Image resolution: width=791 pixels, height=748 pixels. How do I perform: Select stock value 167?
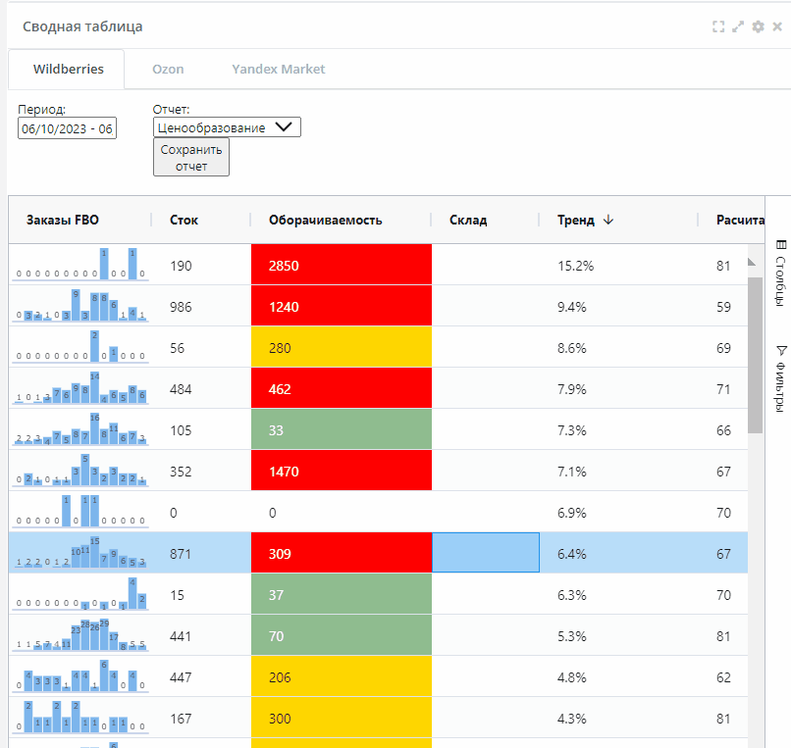point(181,719)
